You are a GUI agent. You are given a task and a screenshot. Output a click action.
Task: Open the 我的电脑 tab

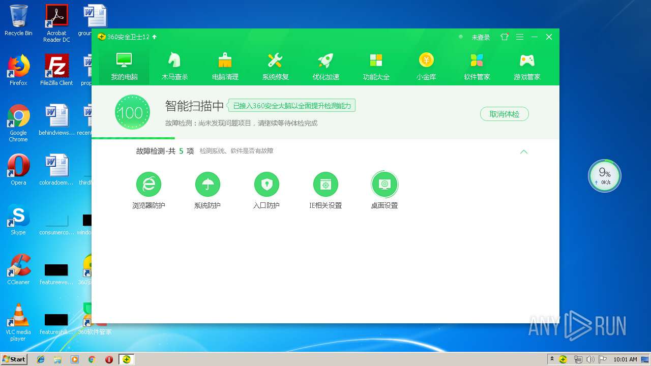click(x=124, y=66)
